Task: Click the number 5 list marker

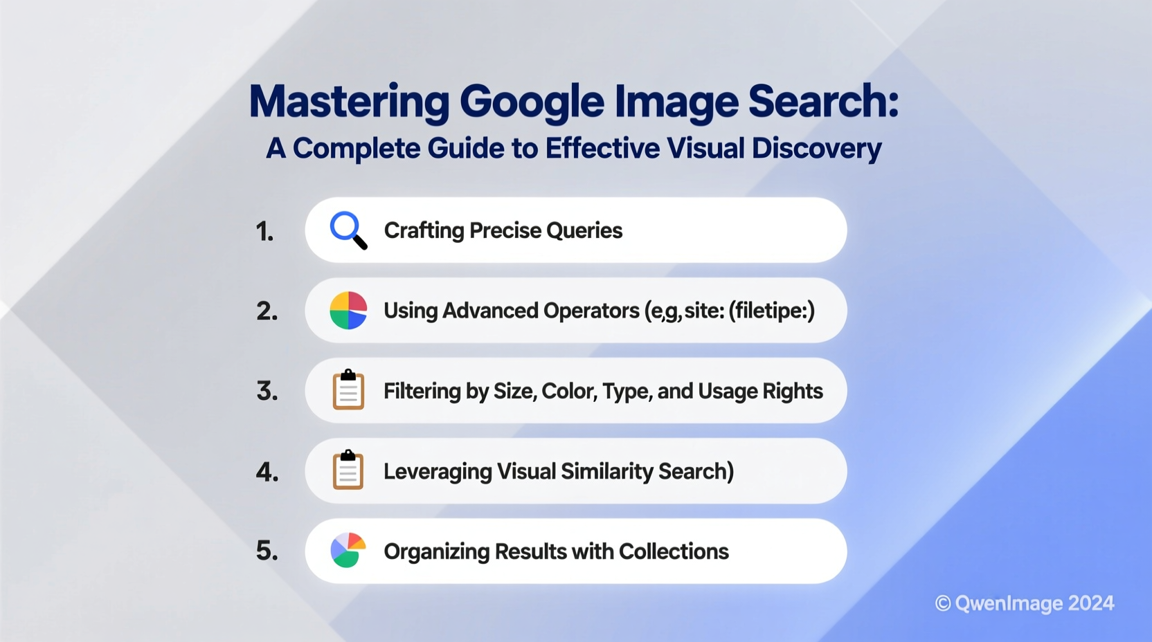Action: click(268, 551)
